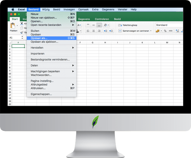The image size is (191, 158).
Task: Click the format painter brush icon
Action: pyautogui.click(x=22, y=32)
